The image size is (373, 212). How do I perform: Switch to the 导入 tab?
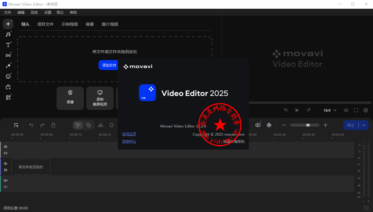click(x=25, y=24)
